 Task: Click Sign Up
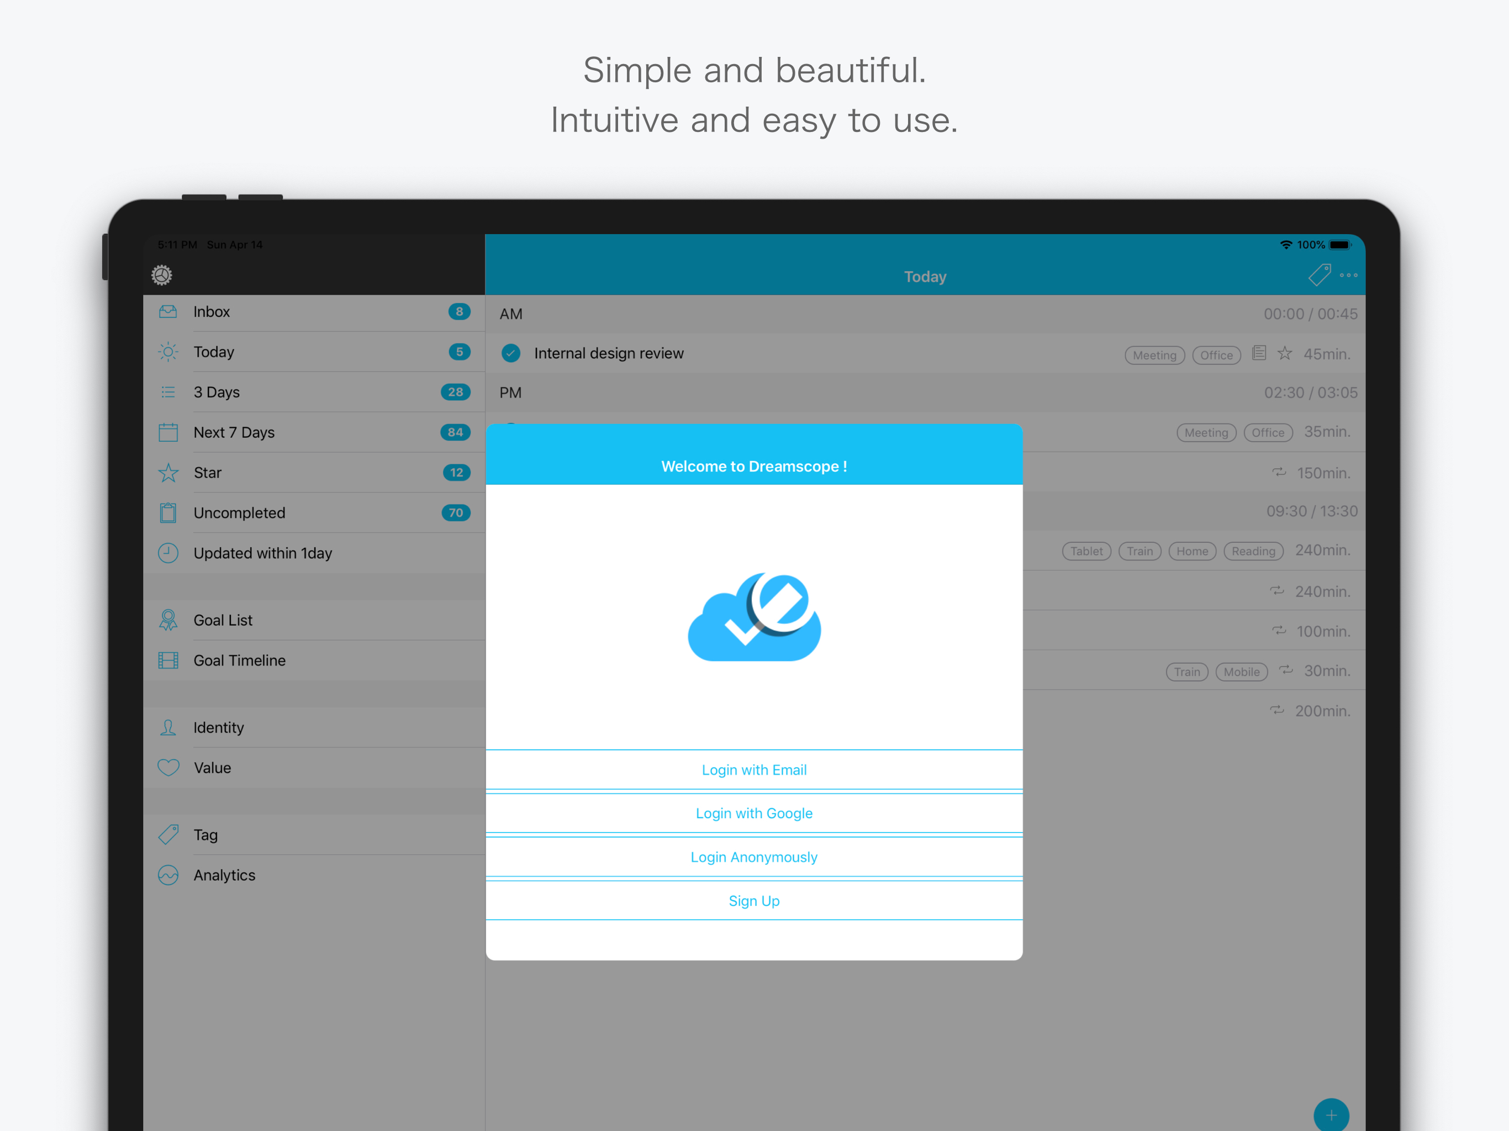[x=754, y=900]
